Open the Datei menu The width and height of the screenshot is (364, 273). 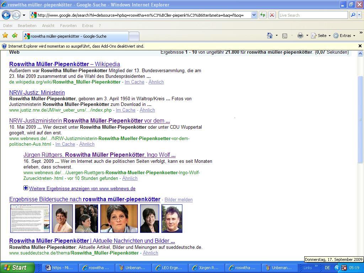(x=8, y=26)
